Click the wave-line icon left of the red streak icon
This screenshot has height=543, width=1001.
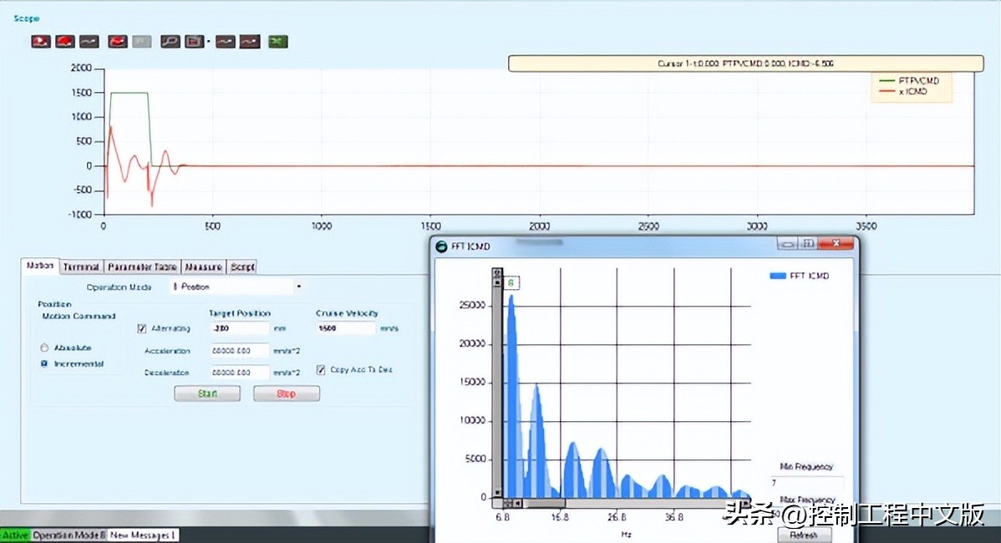click(x=89, y=42)
